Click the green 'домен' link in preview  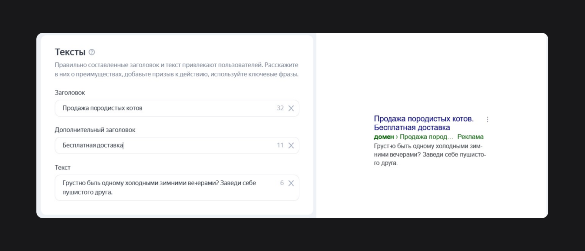(384, 137)
